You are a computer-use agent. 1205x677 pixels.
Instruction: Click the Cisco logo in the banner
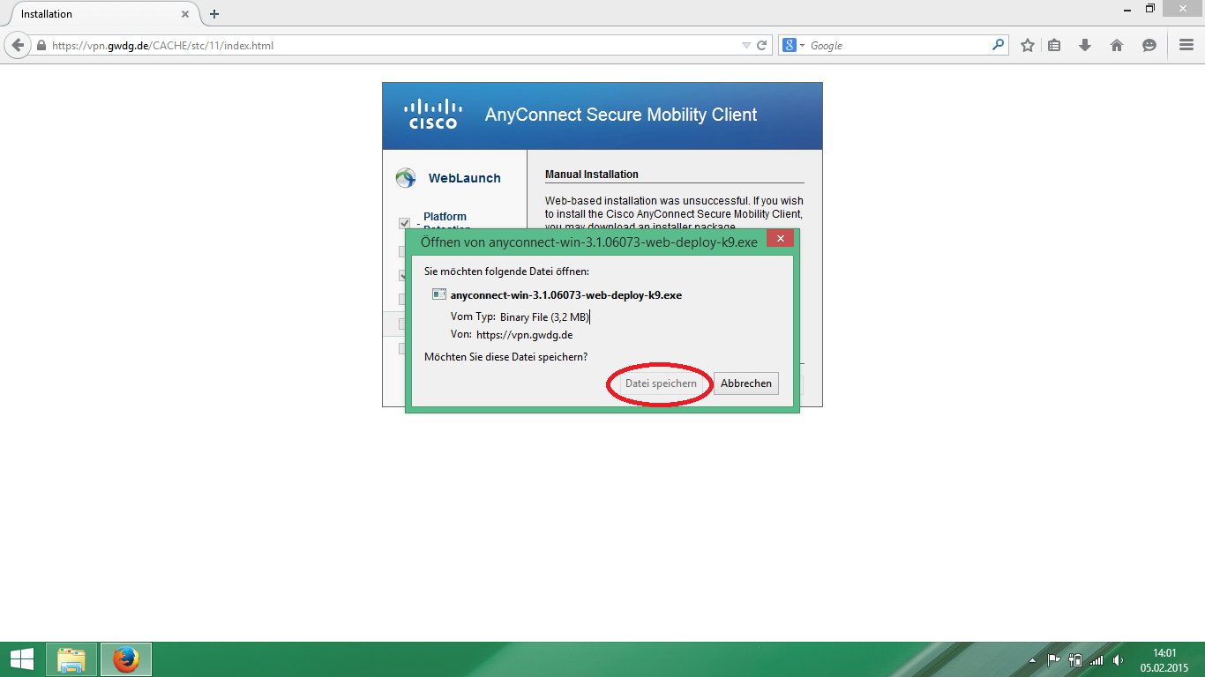(x=431, y=114)
